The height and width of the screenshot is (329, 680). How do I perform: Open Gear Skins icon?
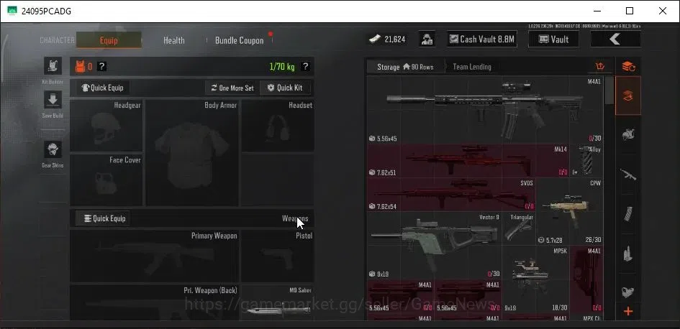coord(53,150)
